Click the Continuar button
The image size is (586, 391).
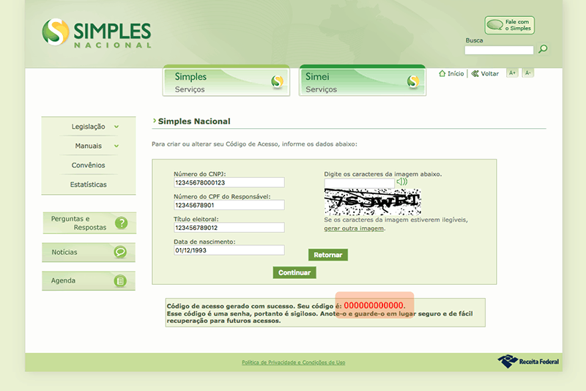pos(294,272)
